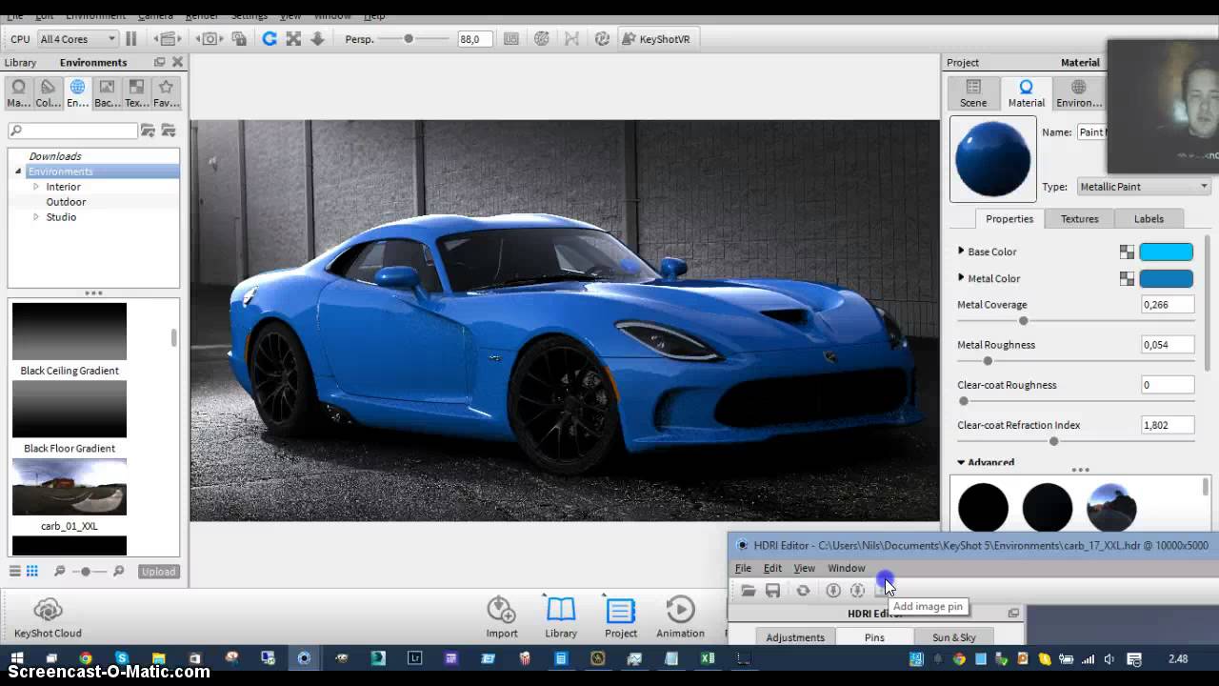Screen dimensions: 1219x686
Task: Click the Import button
Action: click(x=502, y=617)
